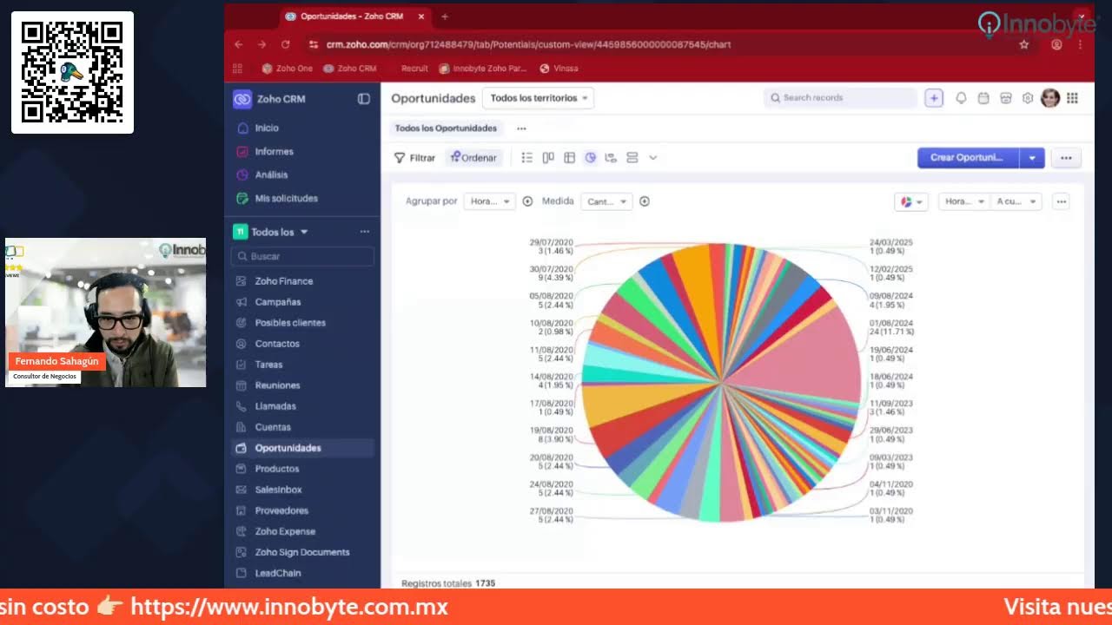Click the Zoho CRM logo icon
This screenshot has height=625, width=1112.
242,99
